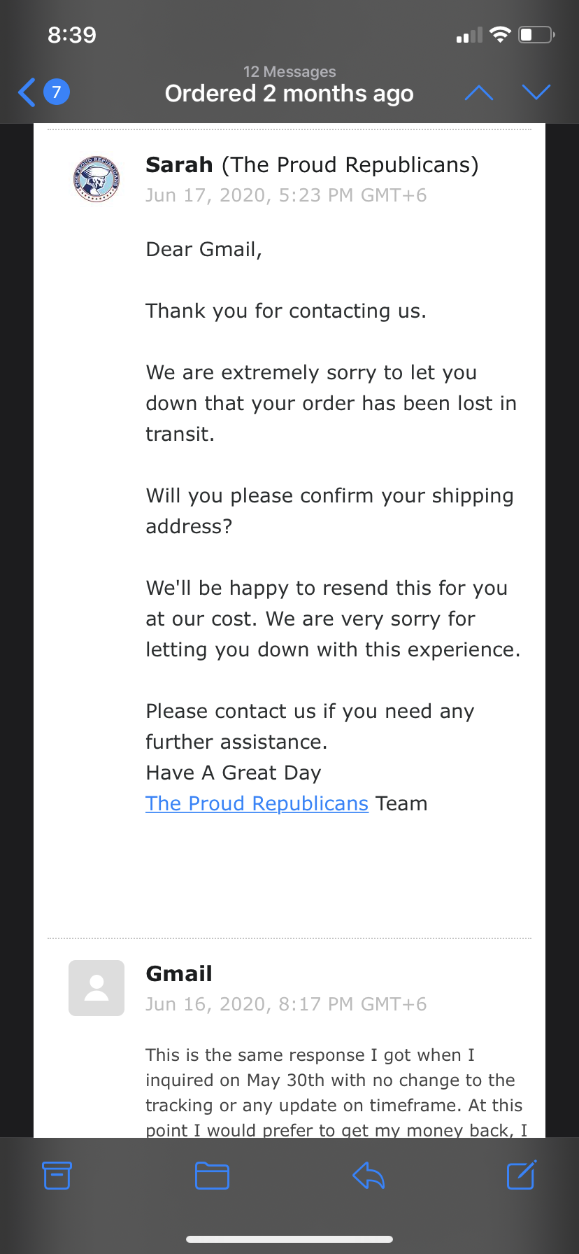Tap the home indicator bar at bottom
This screenshot has width=579, height=1254.
coord(289,1239)
